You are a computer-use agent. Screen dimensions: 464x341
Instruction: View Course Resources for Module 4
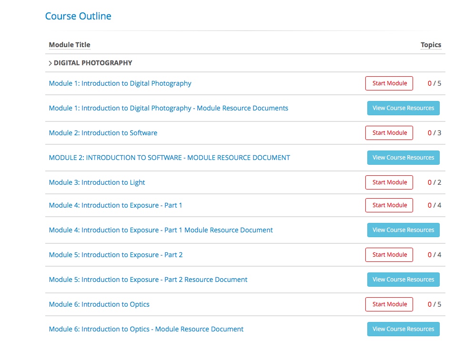pyautogui.click(x=403, y=230)
